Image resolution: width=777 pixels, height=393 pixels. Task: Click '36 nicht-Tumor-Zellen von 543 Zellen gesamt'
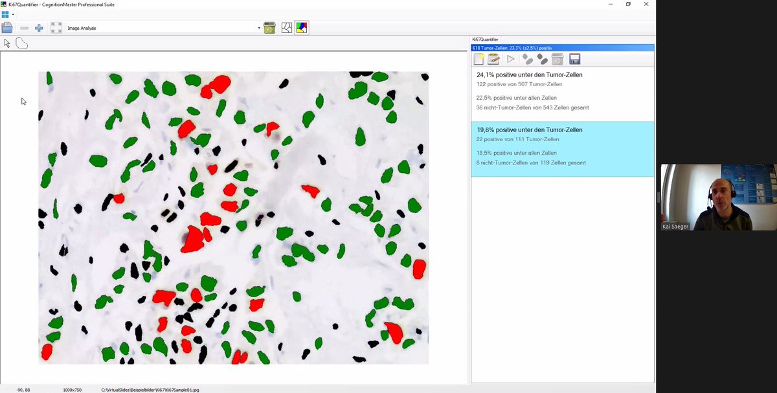tap(532, 107)
